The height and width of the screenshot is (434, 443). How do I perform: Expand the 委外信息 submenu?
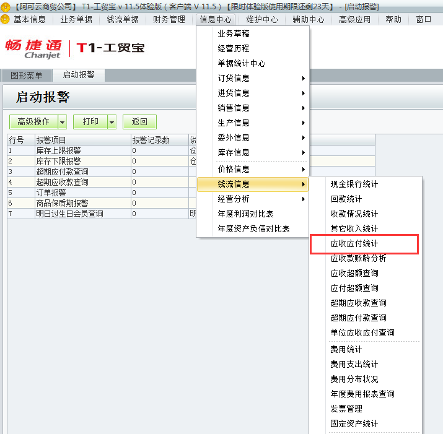coord(253,137)
